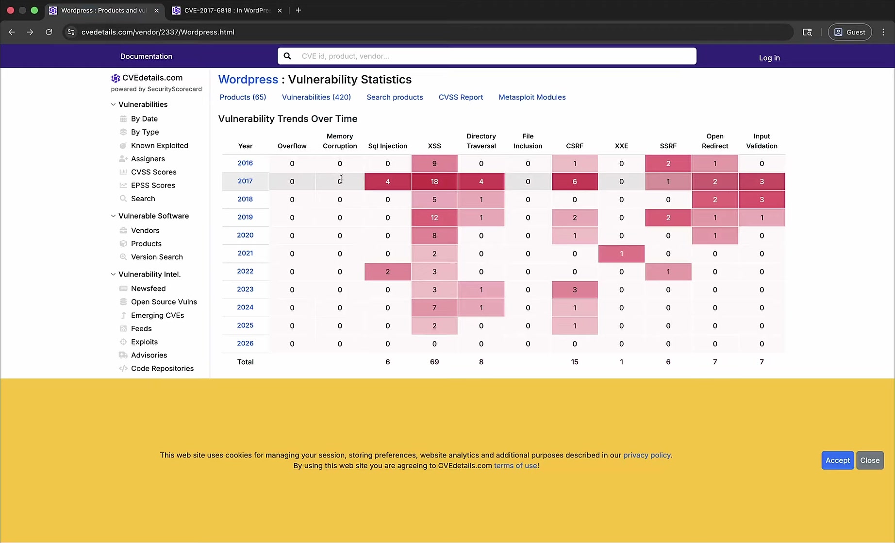This screenshot has height=543, width=895.
Task: Collapse the Vulnerable Software sidebar section
Action: (x=113, y=216)
